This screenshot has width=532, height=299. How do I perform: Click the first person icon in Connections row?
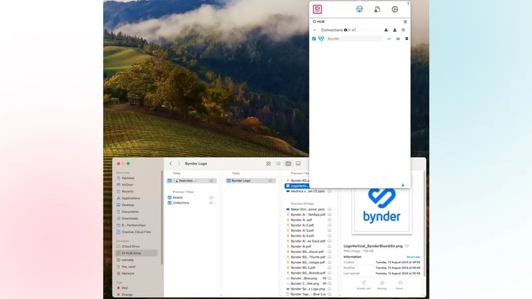386,30
